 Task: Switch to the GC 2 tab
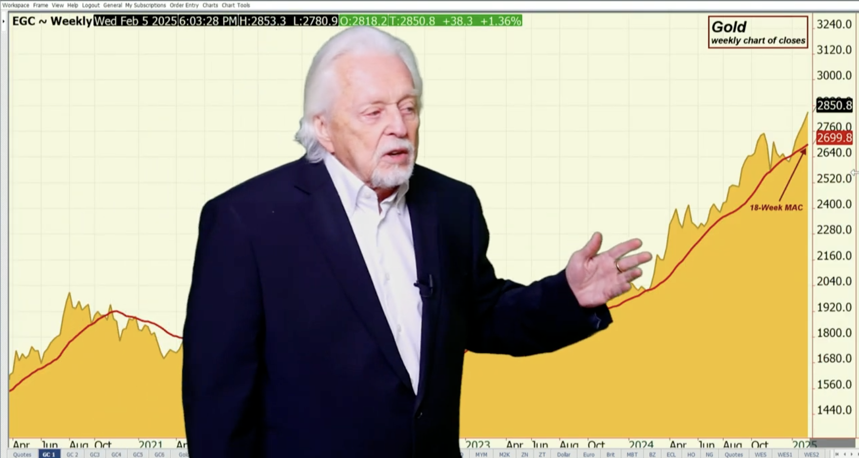[72, 455]
